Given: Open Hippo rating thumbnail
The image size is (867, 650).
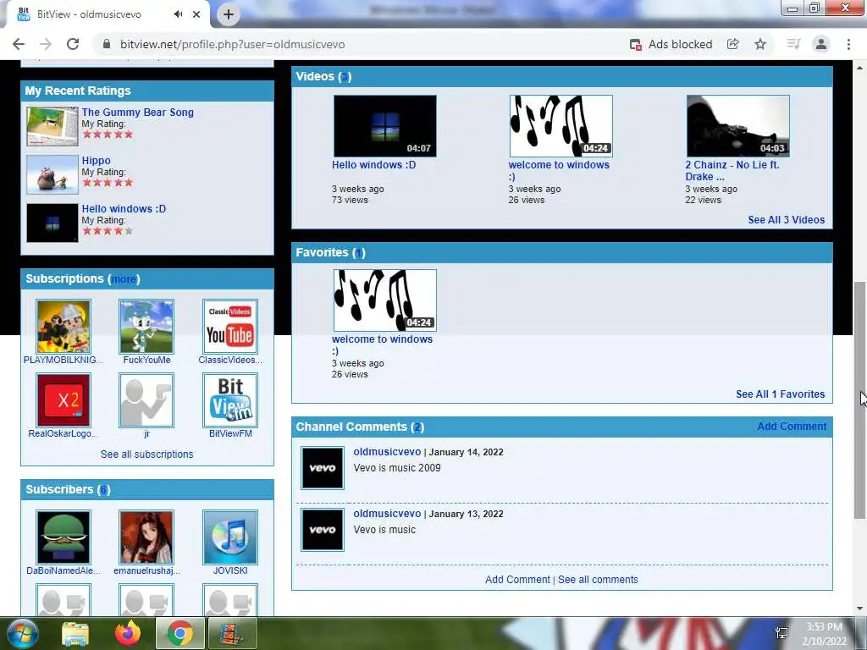Looking at the screenshot, I should pos(52,174).
